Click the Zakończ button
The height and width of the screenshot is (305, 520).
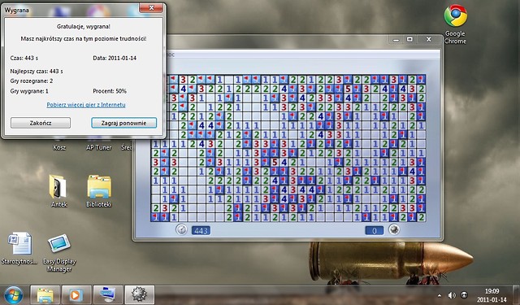click(x=41, y=123)
